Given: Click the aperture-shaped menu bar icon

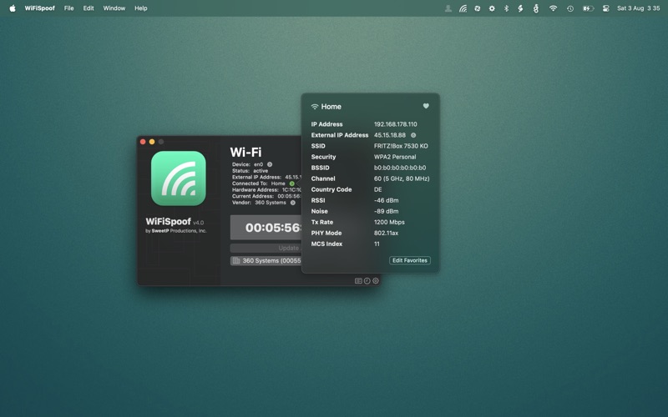Looking at the screenshot, I should (477, 8).
